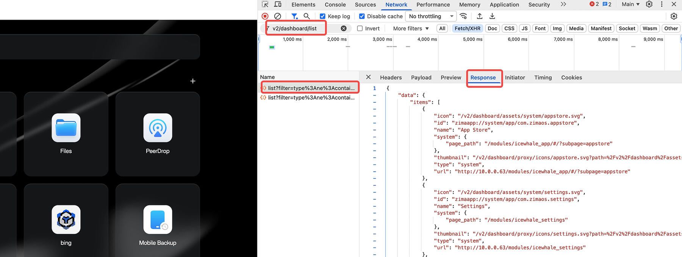Toggle the All request type filter
Screen dimensions: 682x257
(442, 28)
